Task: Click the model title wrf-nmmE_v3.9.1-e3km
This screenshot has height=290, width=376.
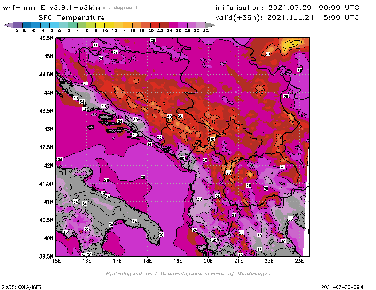Action: click(51, 8)
